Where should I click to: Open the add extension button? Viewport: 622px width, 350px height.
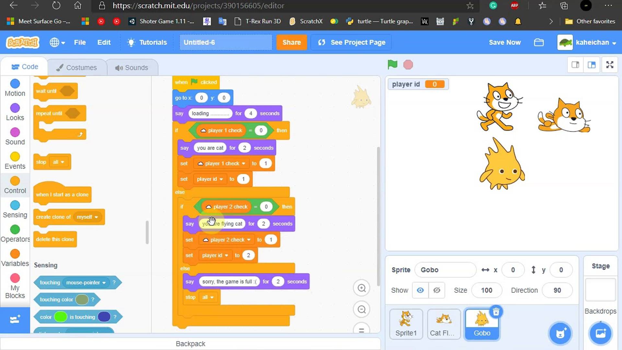pyautogui.click(x=15, y=320)
